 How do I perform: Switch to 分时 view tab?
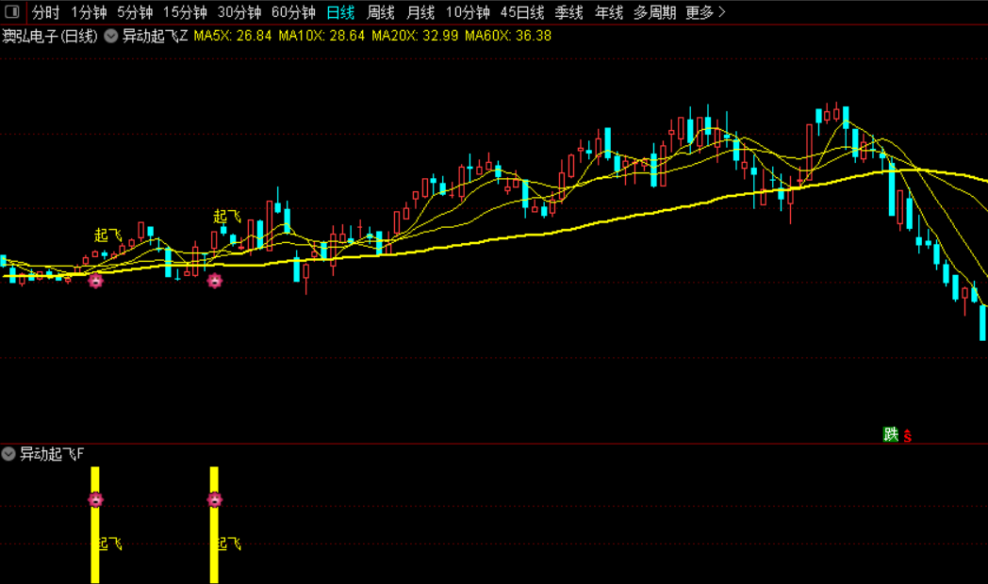tap(45, 12)
